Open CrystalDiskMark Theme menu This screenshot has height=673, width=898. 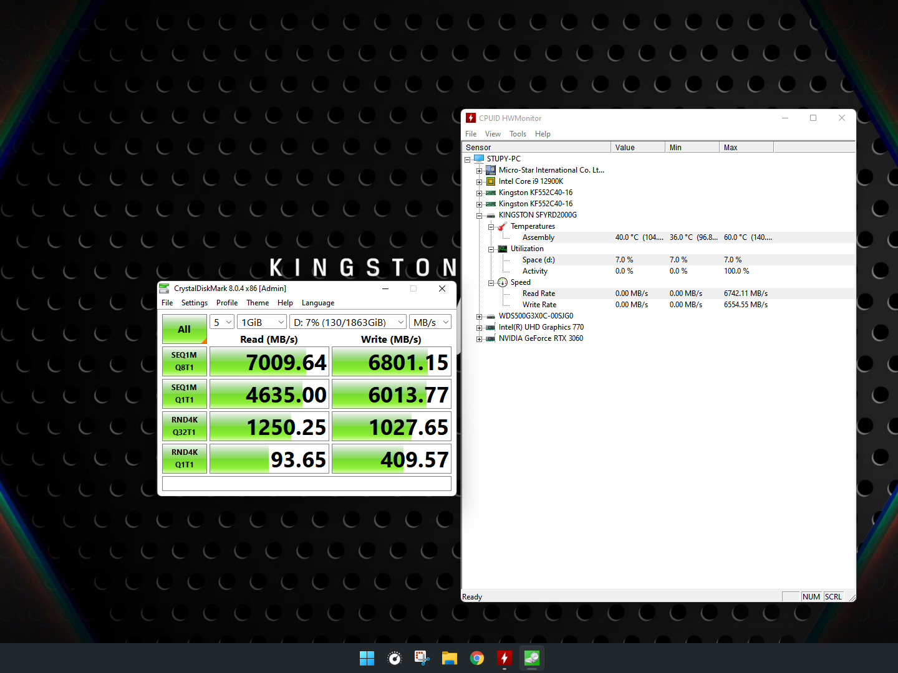pos(258,303)
